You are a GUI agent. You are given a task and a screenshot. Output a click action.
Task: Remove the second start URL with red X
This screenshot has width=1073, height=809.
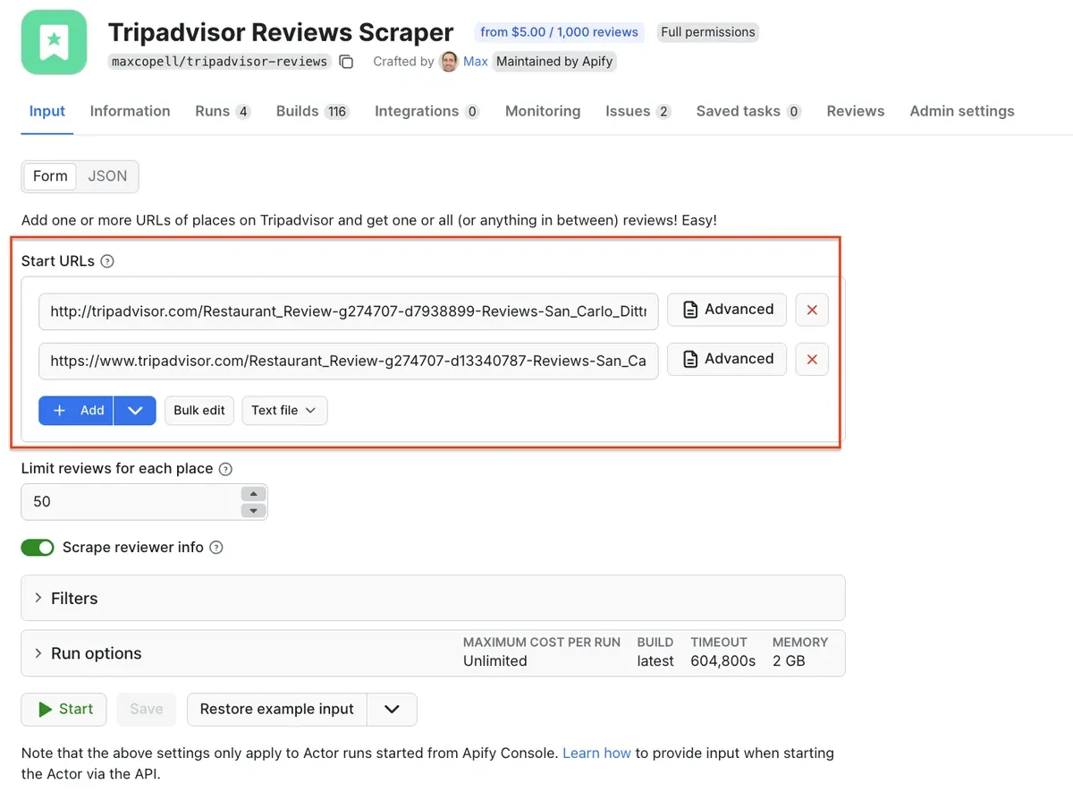click(x=812, y=359)
